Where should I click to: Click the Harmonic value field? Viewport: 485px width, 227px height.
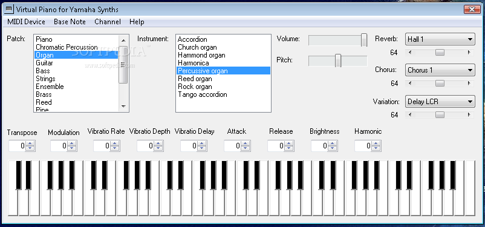(x=363, y=146)
